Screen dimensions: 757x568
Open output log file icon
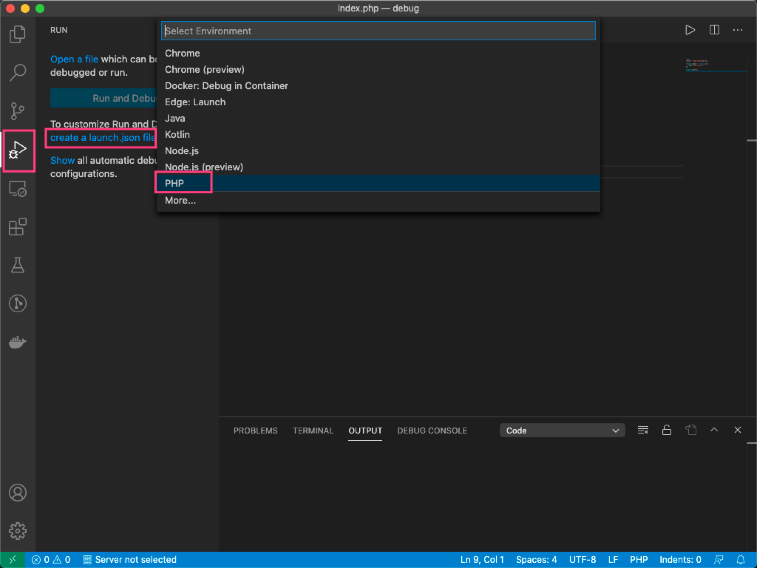(690, 430)
